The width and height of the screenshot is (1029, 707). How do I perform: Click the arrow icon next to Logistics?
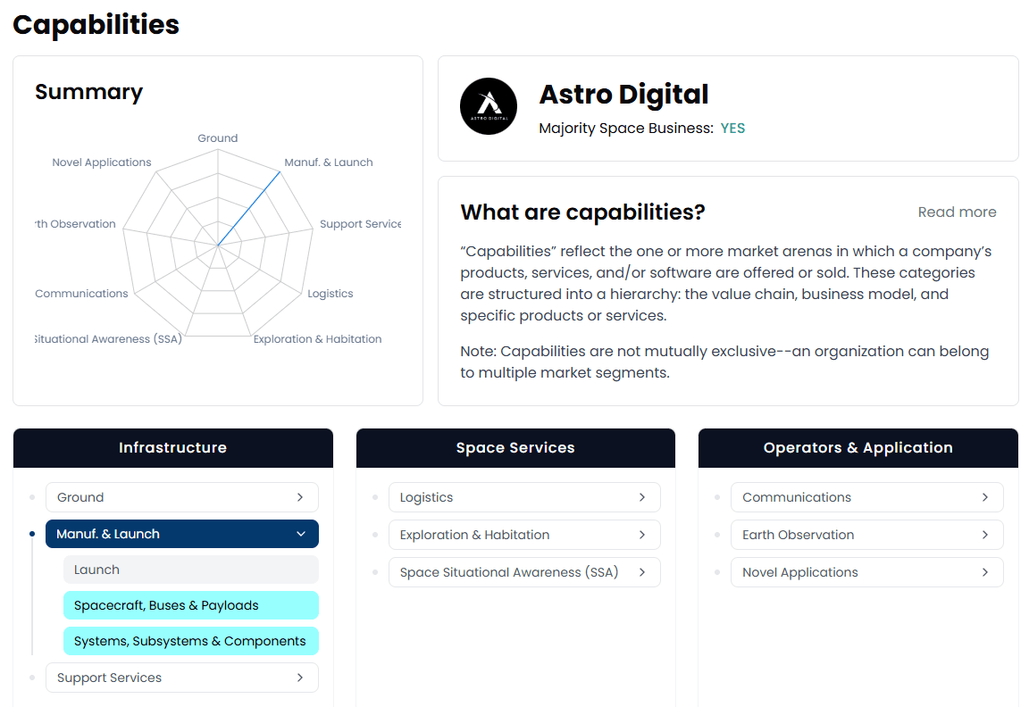coord(642,497)
